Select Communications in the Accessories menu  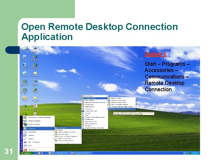pyautogui.click(x=95, y=98)
